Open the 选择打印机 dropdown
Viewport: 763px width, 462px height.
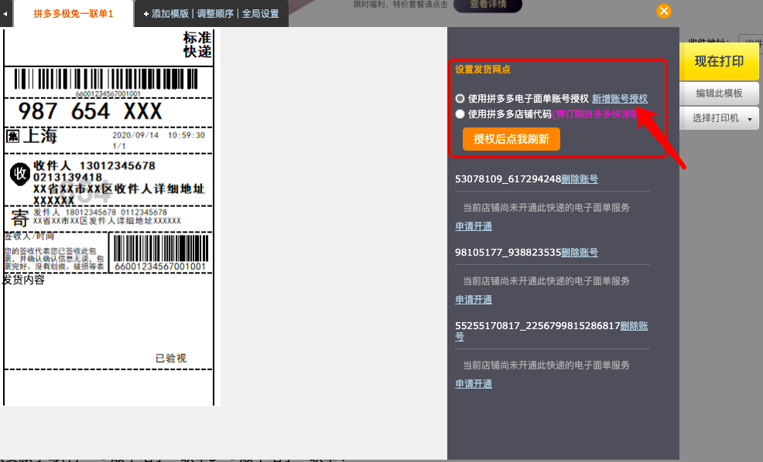click(719, 118)
